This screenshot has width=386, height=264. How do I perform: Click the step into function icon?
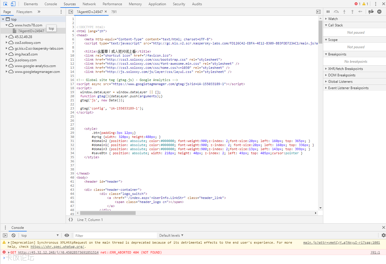tap(344, 12)
